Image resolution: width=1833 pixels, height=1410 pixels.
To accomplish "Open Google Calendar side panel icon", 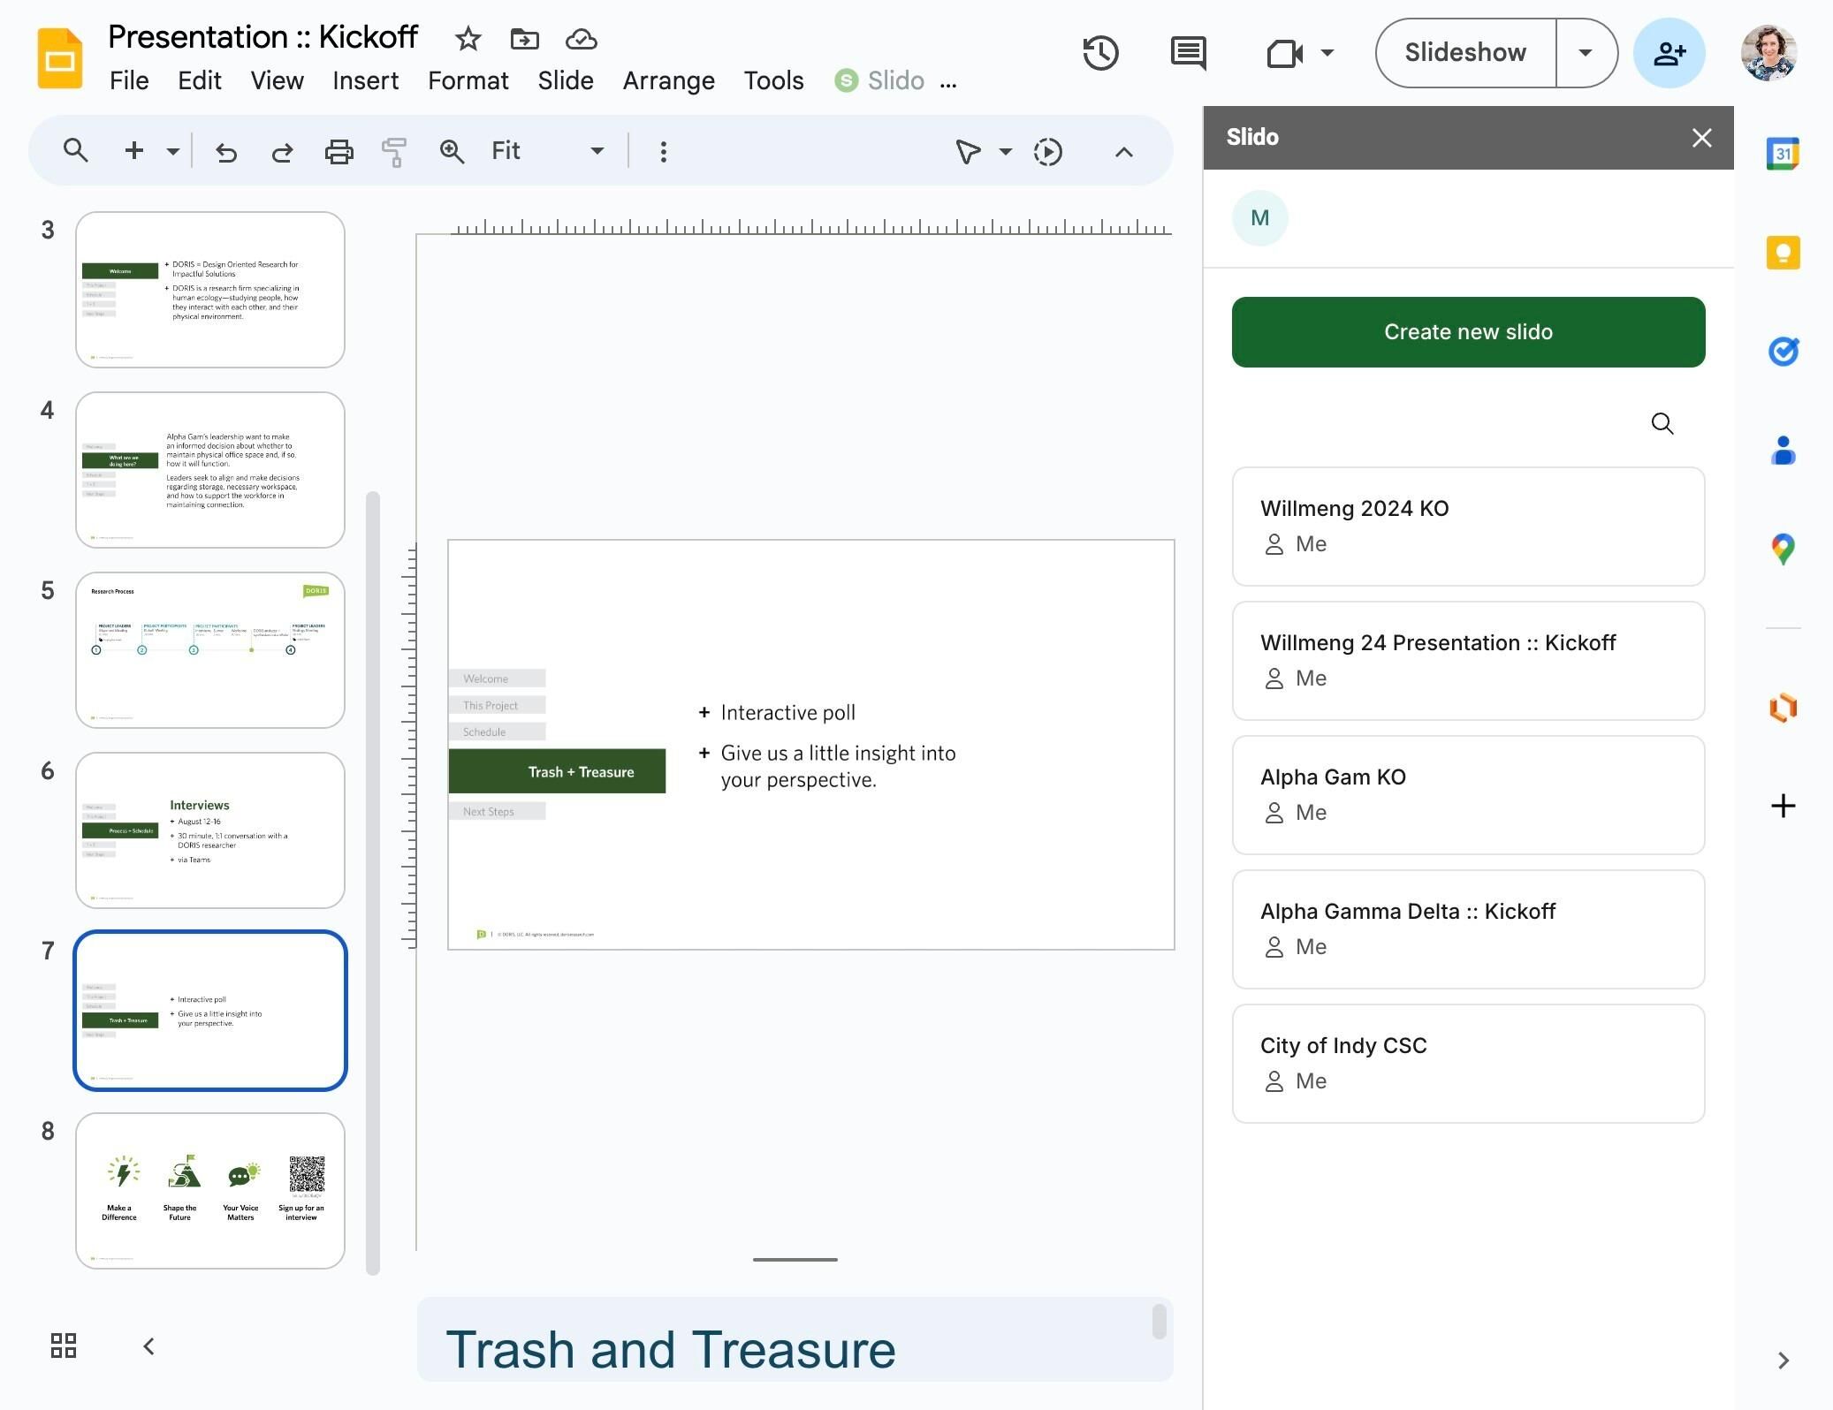I will point(1783,155).
